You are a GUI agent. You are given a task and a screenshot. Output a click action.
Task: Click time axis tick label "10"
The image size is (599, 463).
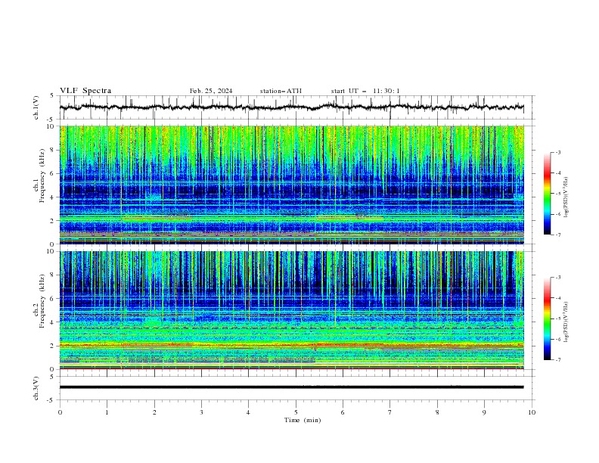pyautogui.click(x=532, y=412)
